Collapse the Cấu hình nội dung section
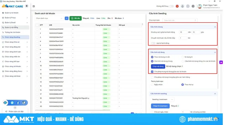 215,52
